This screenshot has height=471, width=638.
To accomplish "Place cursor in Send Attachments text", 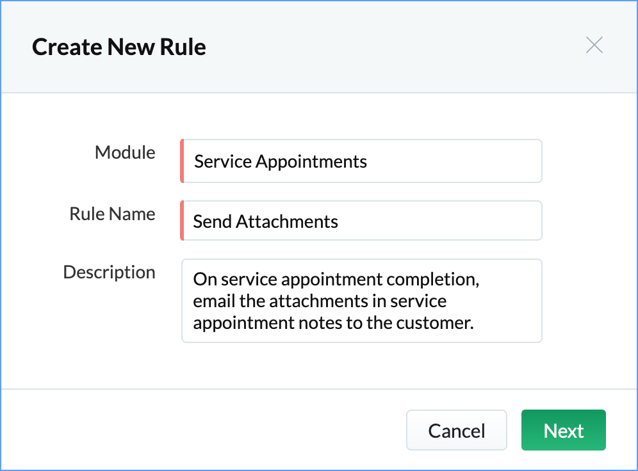I will coord(265,221).
